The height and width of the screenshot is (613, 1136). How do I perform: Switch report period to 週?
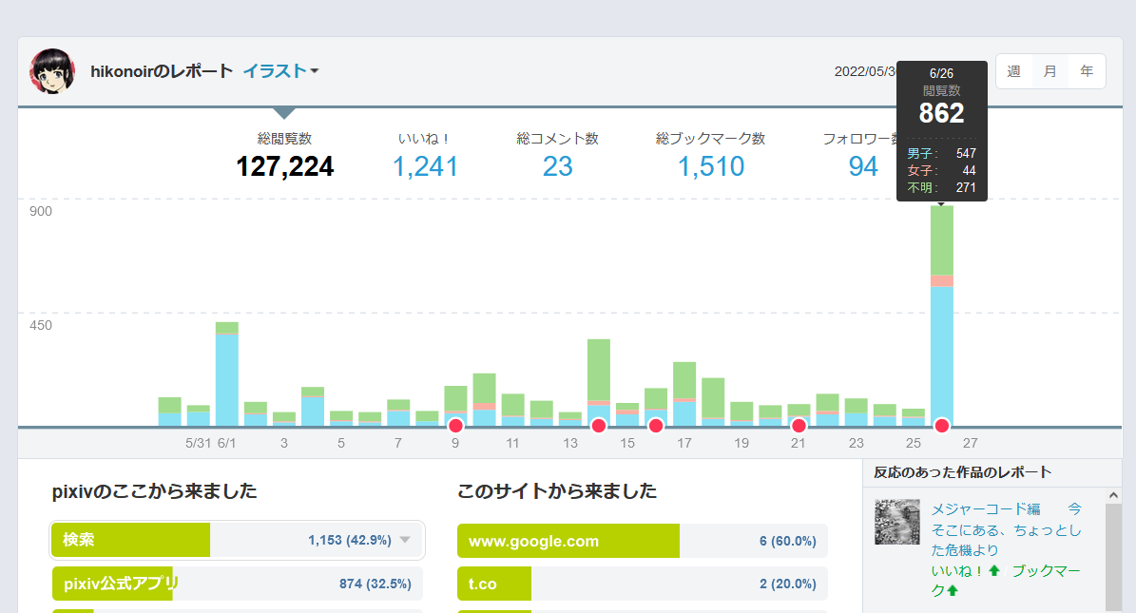point(1013,71)
